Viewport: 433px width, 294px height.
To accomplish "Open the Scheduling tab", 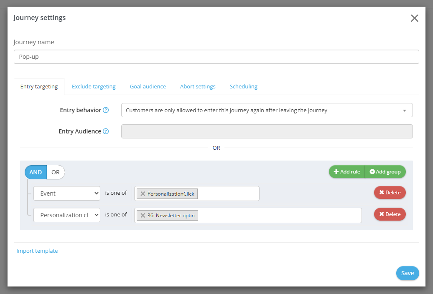I will tap(243, 87).
